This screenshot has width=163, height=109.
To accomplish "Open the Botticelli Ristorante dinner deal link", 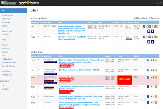I will pos(80,98).
